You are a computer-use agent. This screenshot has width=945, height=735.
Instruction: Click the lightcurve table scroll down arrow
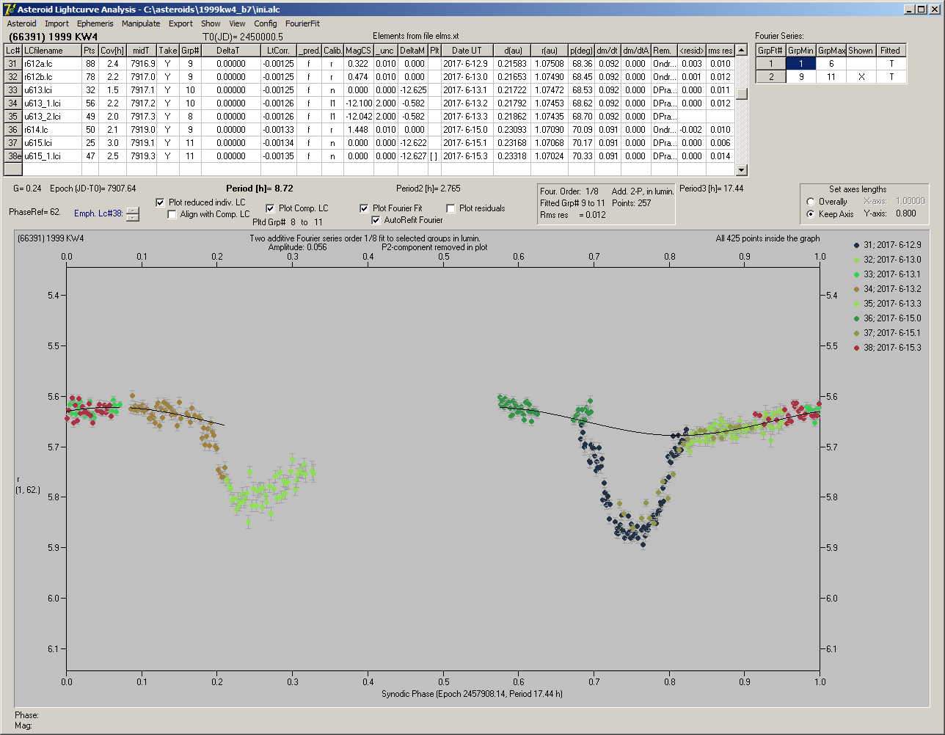pyautogui.click(x=742, y=170)
